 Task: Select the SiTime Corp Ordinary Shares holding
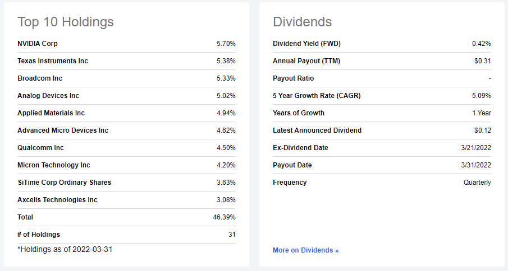pyautogui.click(x=65, y=182)
